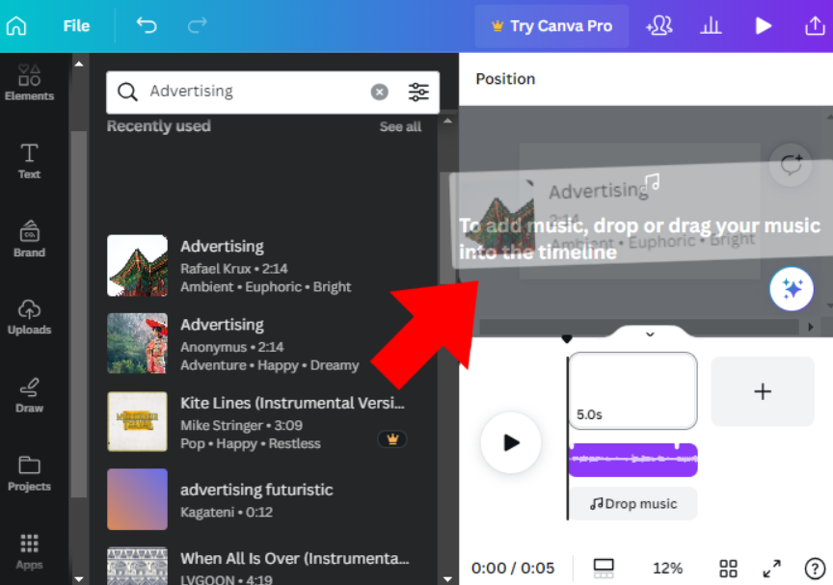The image size is (833, 585).
Task: Click the Try Canva Pro button
Action: point(551,26)
